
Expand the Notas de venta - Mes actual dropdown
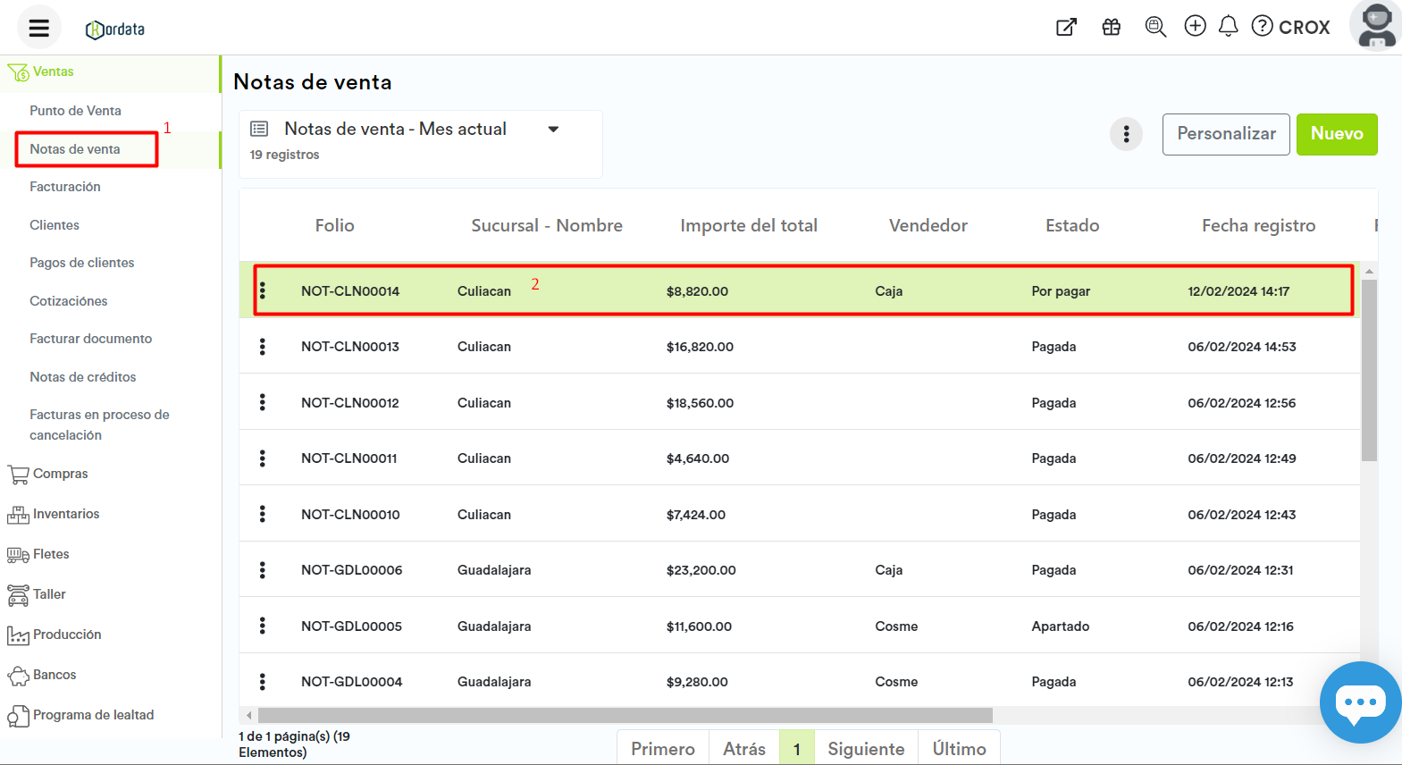coord(553,130)
